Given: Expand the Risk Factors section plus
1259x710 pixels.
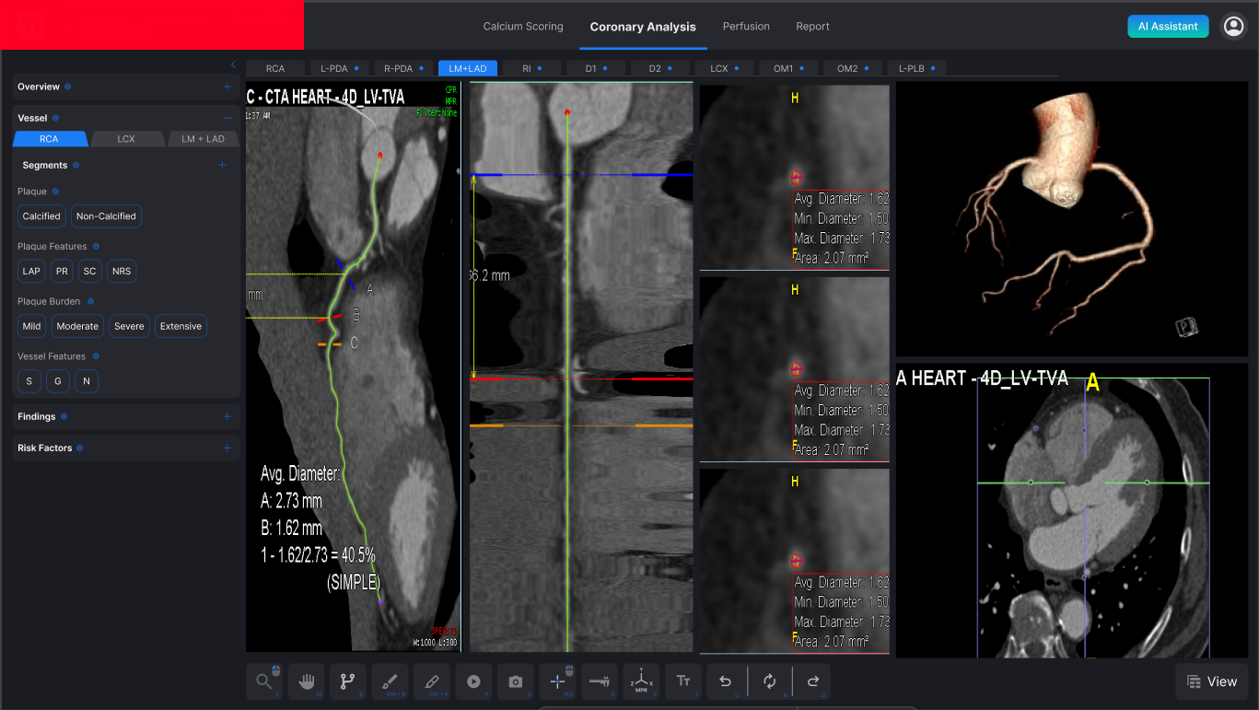Looking at the screenshot, I should click(x=227, y=448).
